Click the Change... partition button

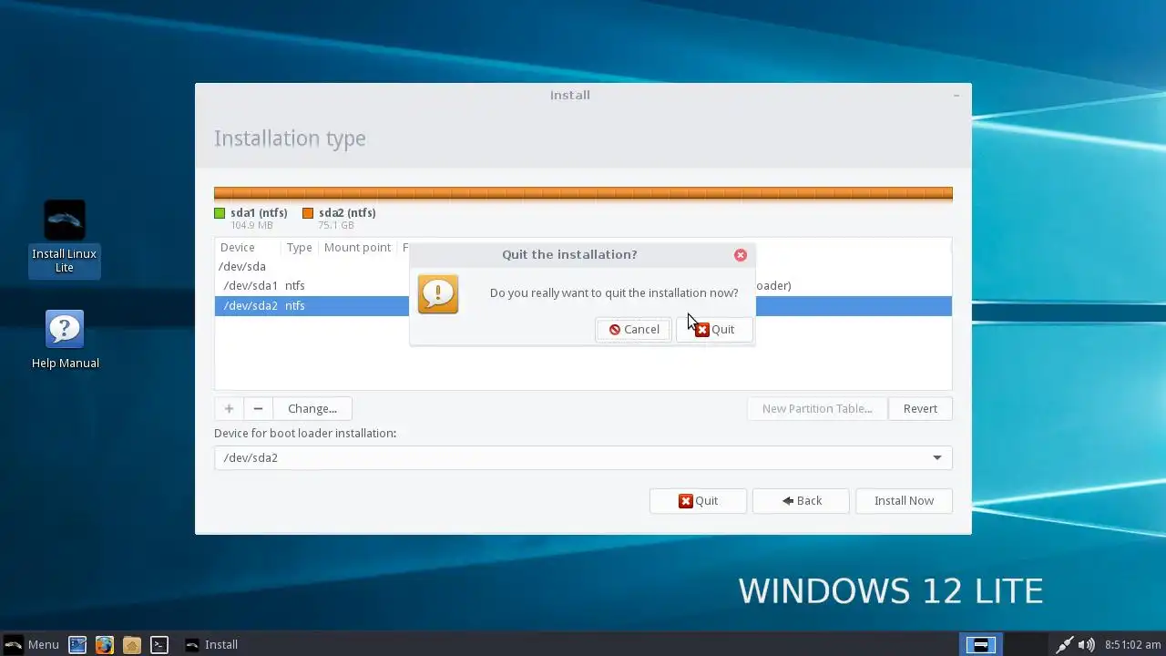(x=312, y=408)
